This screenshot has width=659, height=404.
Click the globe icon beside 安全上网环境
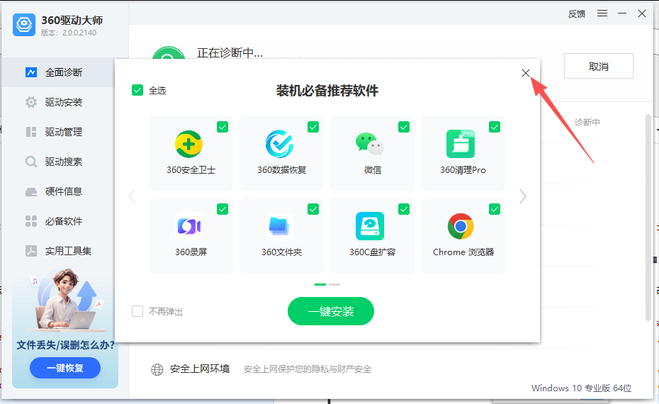pos(157,369)
